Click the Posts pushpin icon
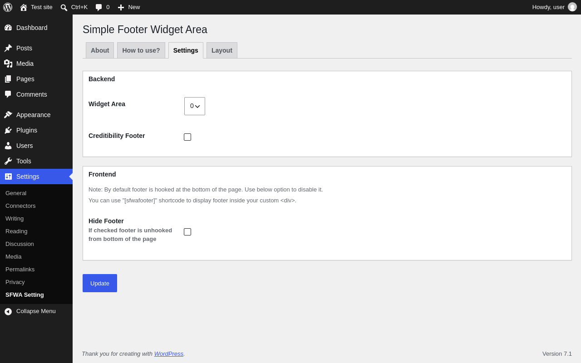Viewport: 581px width, 363px height. coord(8,48)
